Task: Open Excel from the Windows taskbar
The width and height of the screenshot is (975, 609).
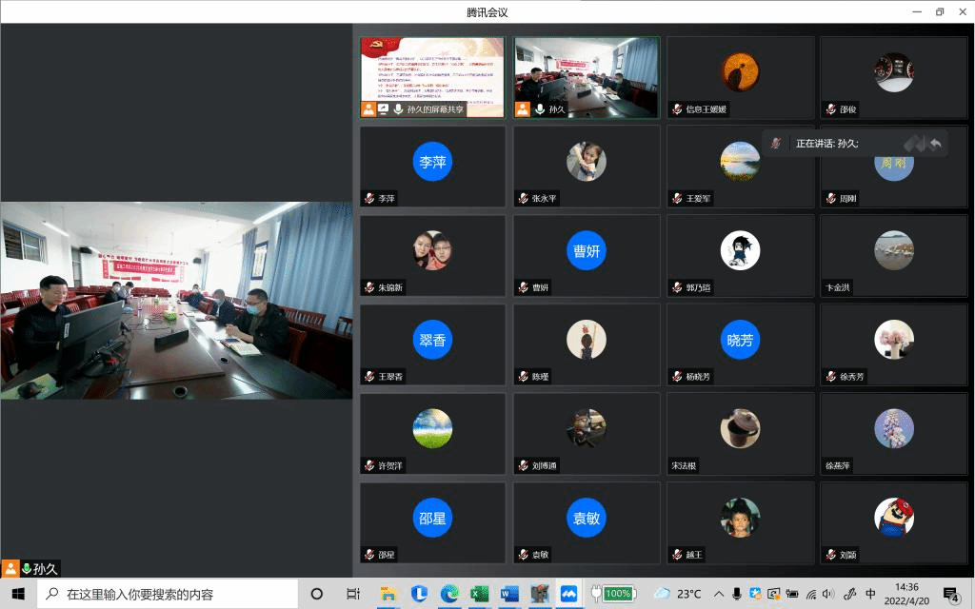Action: click(479, 594)
